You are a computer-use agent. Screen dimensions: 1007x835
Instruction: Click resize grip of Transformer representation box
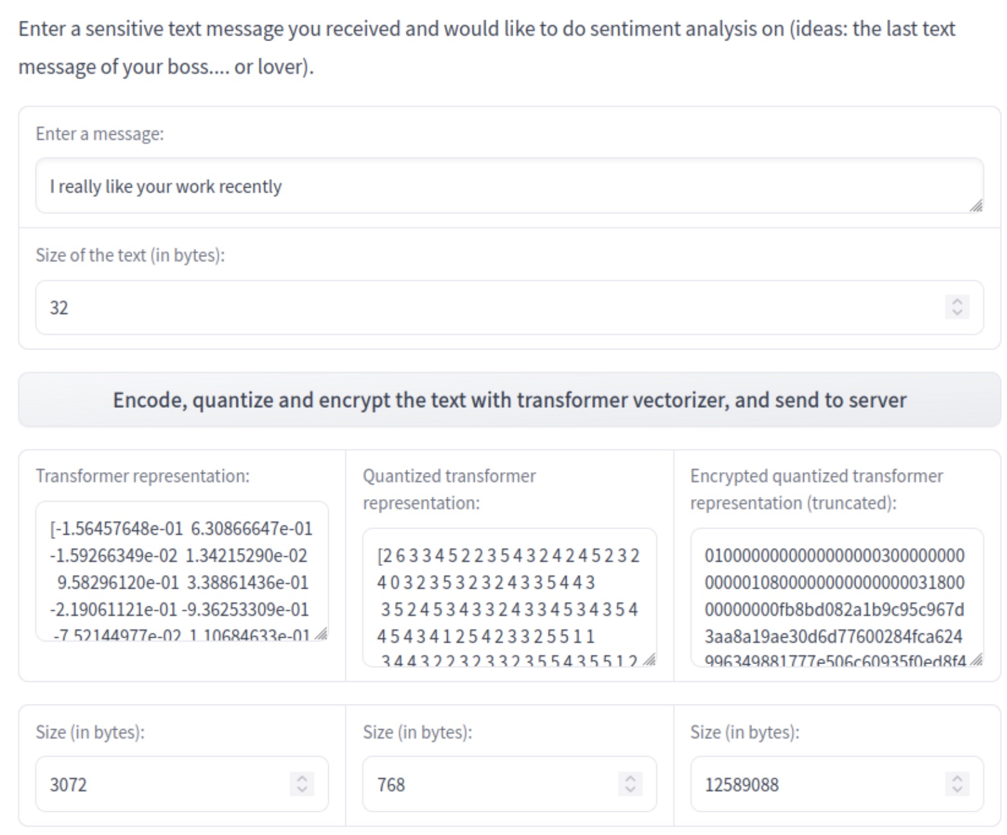322,635
